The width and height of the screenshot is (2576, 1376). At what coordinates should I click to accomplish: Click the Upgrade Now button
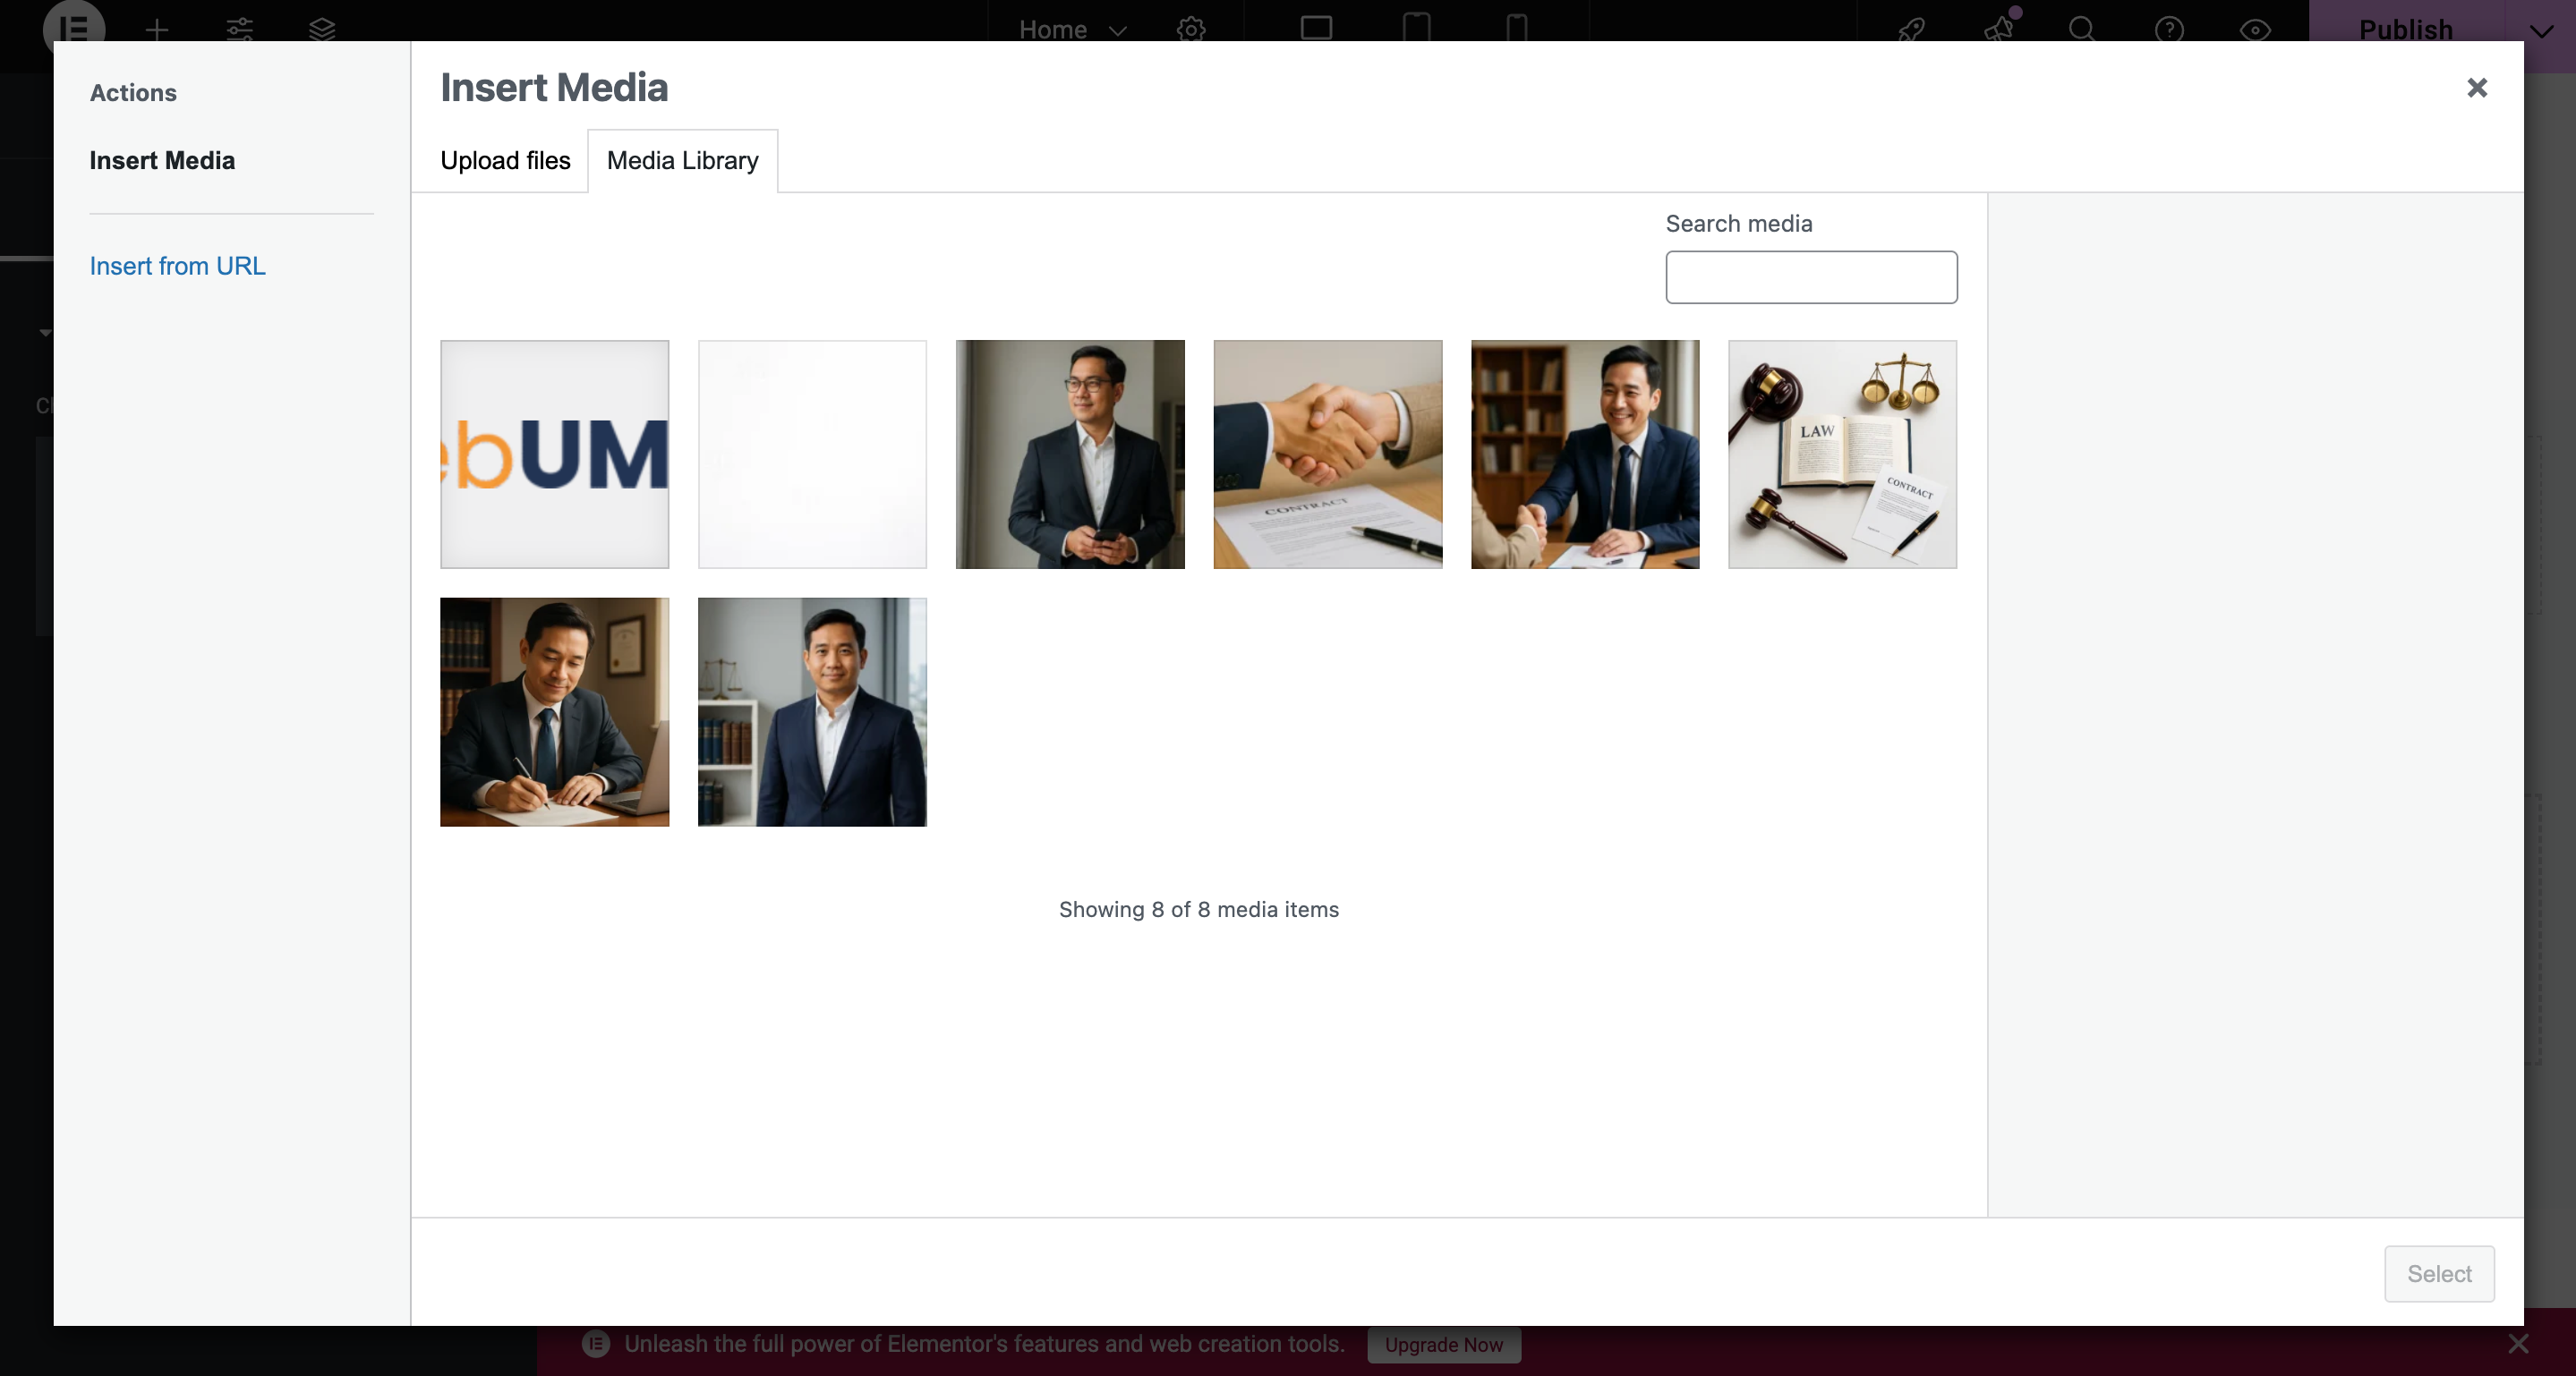pyautogui.click(x=1443, y=1344)
